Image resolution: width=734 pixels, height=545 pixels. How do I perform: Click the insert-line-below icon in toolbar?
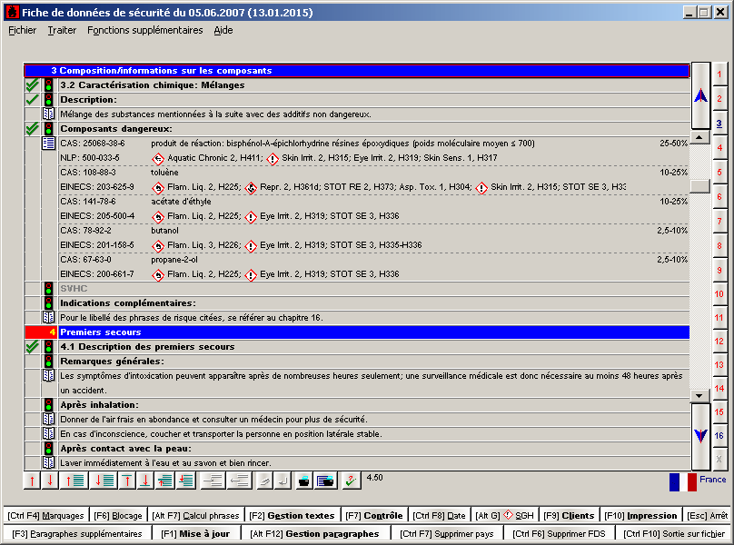186,481
